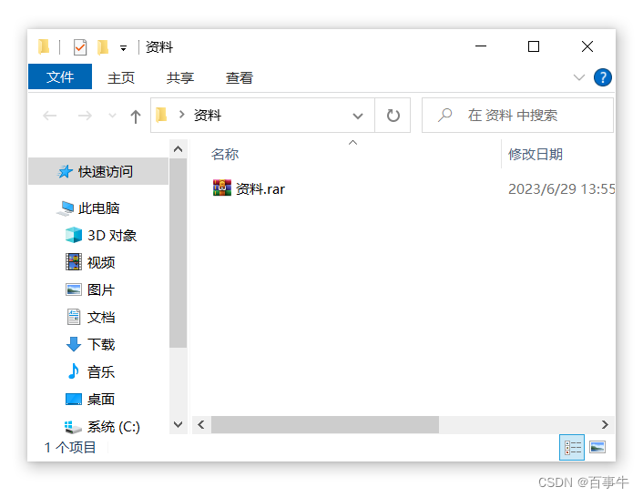Expand the ribbon with the chevron
The width and height of the screenshot is (643, 497).
pos(578,77)
